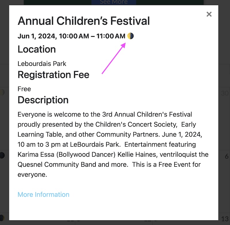Viewport: 230px width, 225px height.
Task: Click the Lebourdais Park location text
Action: tap(42, 63)
